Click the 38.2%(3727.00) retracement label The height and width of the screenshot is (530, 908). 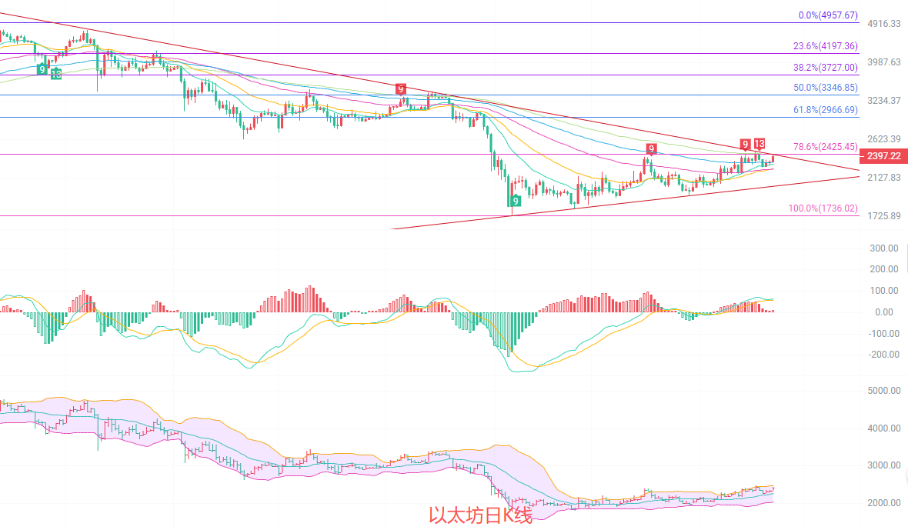[x=825, y=68]
